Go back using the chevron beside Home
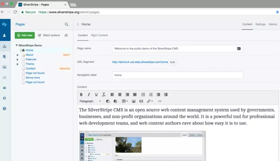 point(78,24)
